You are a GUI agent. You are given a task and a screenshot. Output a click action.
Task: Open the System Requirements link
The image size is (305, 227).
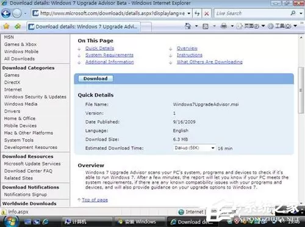[109, 55]
